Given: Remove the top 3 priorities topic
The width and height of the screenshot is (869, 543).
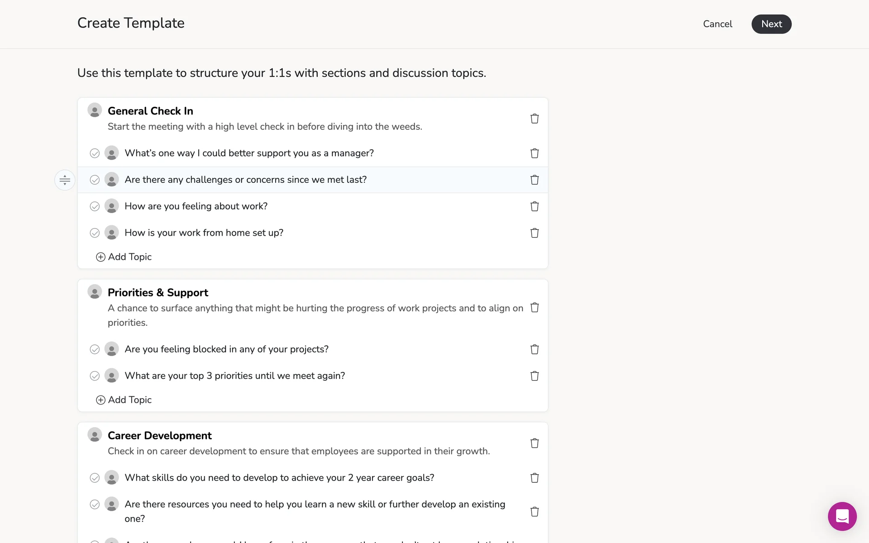Looking at the screenshot, I should [x=535, y=376].
